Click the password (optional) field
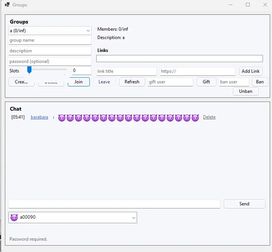272x252 pixels. point(50,61)
